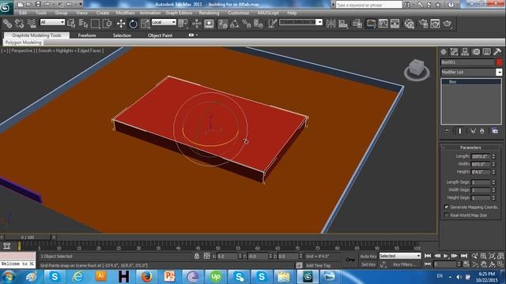
Task: Open the Customize menu
Action: click(x=239, y=13)
